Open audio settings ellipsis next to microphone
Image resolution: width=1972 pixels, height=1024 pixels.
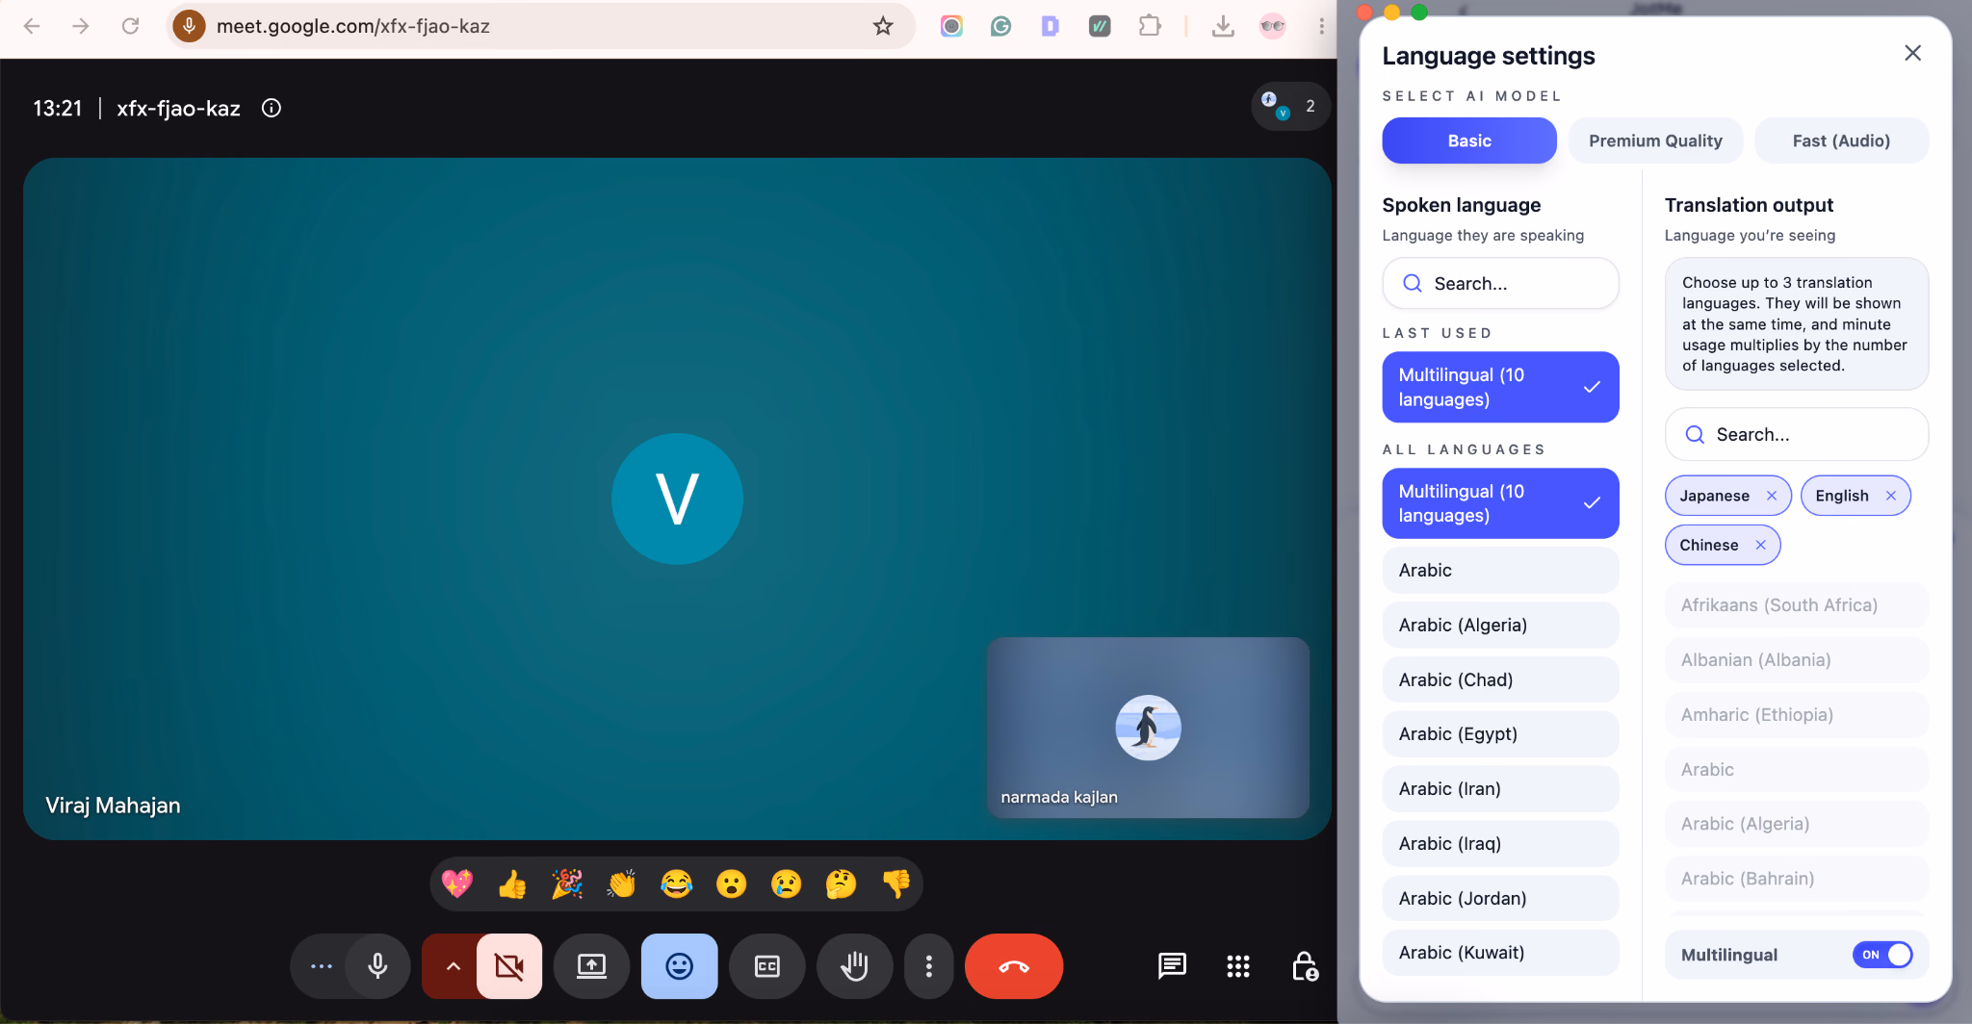pyautogui.click(x=322, y=965)
